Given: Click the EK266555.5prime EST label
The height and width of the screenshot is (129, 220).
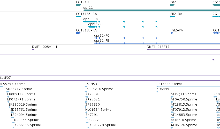Looking at the screenshot, I should pyautogui.click(x=27, y=125).
